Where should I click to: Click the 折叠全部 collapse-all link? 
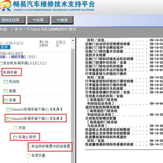coord(61,44)
